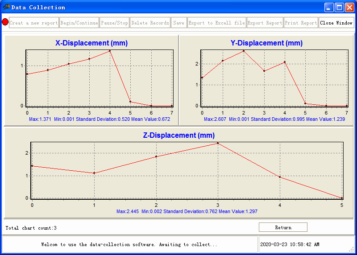Select Delete Records in the toolbar
357x255 pixels.
coord(150,23)
